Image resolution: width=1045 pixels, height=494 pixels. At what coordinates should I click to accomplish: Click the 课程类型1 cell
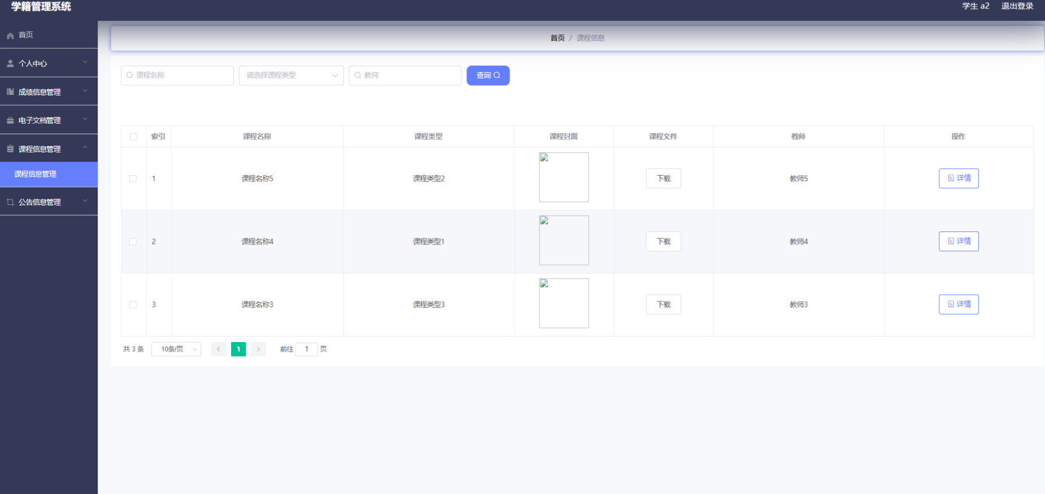pyautogui.click(x=429, y=242)
